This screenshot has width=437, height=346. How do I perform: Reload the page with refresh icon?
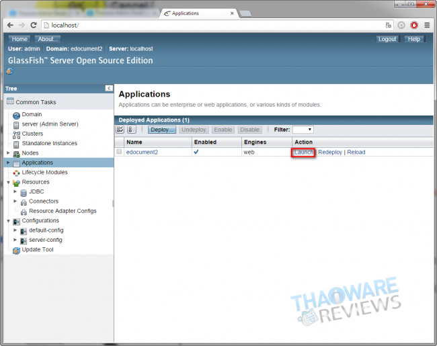click(34, 26)
